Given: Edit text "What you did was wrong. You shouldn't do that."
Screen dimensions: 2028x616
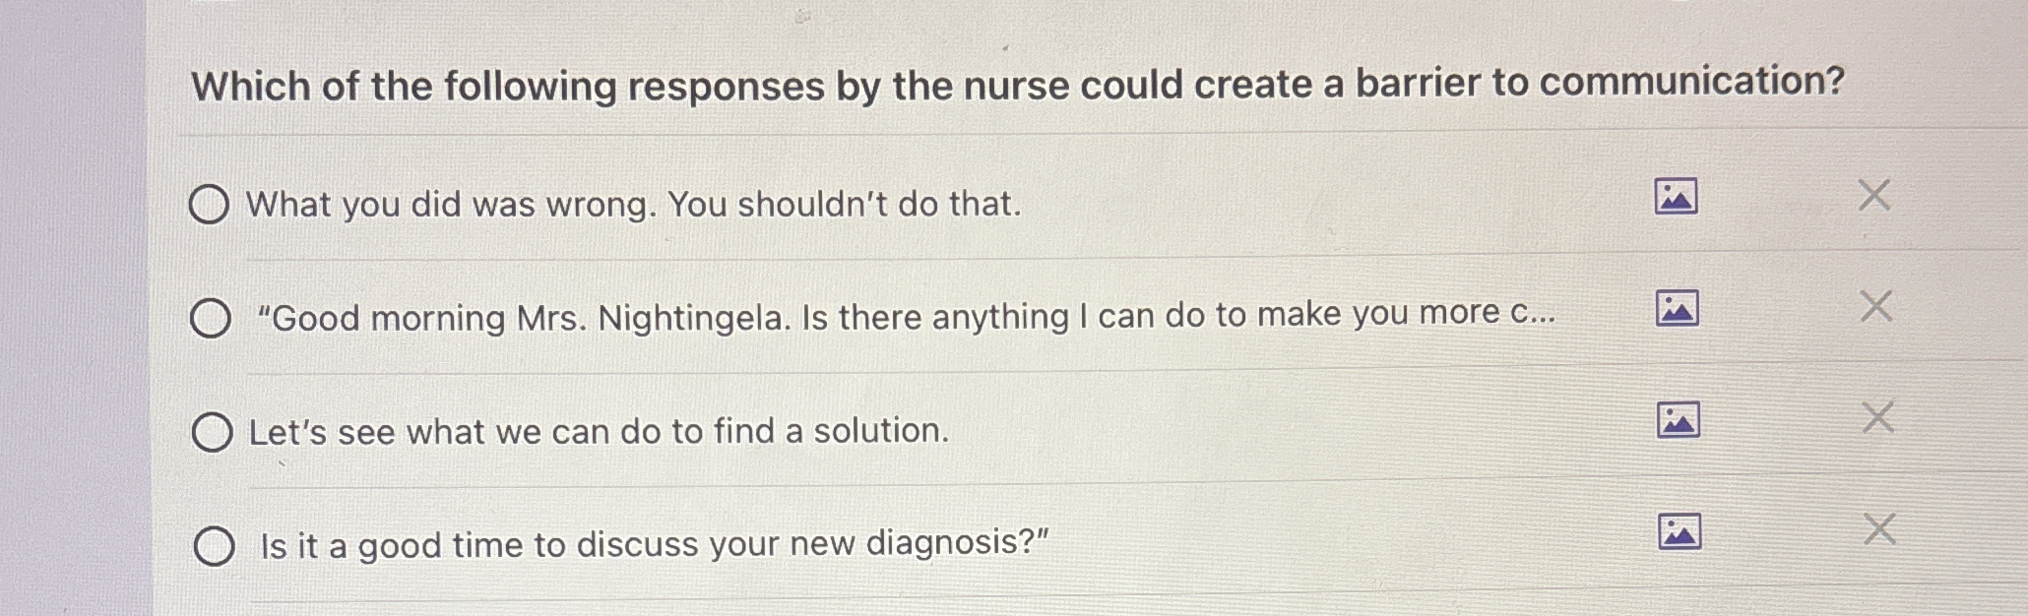Looking at the screenshot, I should 634,204.
